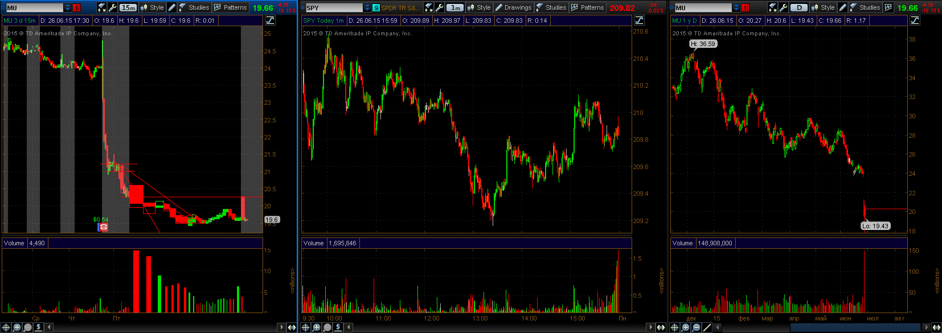Image resolution: width=942 pixels, height=333 pixels.
Task: Open flask studies icon on SPY chart
Action: pos(429,7)
